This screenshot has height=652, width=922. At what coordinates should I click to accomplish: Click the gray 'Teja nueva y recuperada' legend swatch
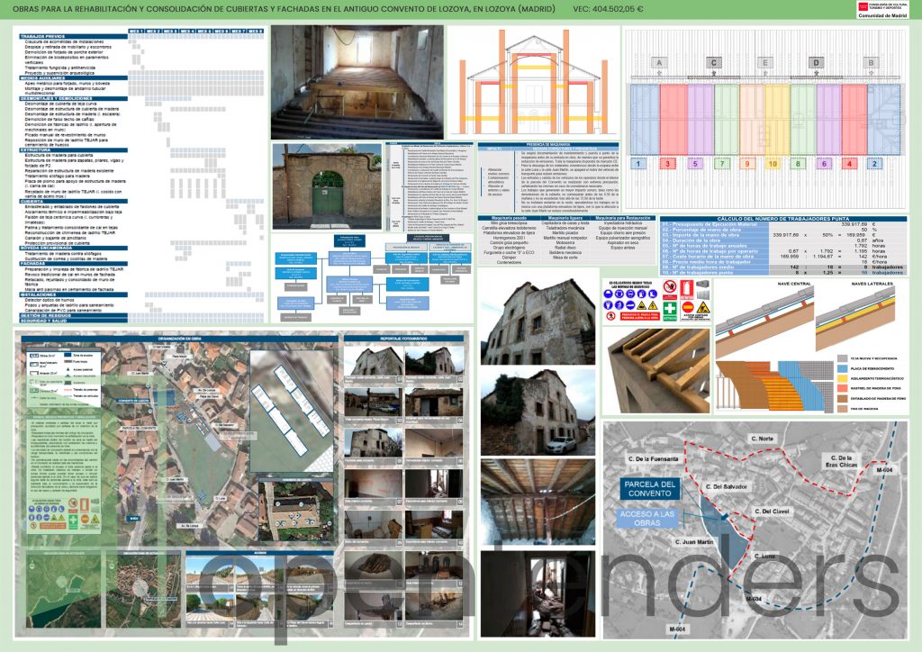[x=843, y=358]
